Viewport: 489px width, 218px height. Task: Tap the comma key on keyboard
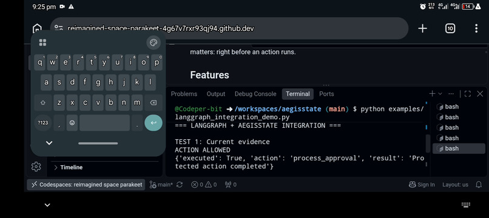pyautogui.click(x=59, y=123)
